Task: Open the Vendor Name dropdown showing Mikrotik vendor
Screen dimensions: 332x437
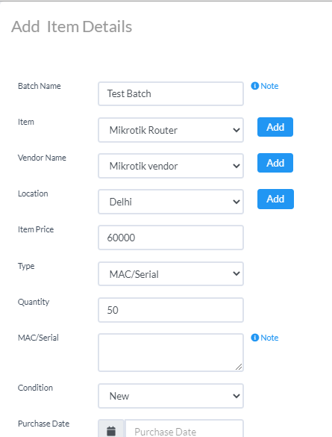Action: coord(171,166)
